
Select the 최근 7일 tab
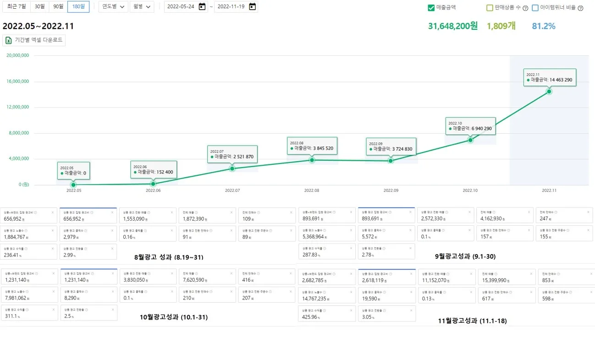click(17, 6)
